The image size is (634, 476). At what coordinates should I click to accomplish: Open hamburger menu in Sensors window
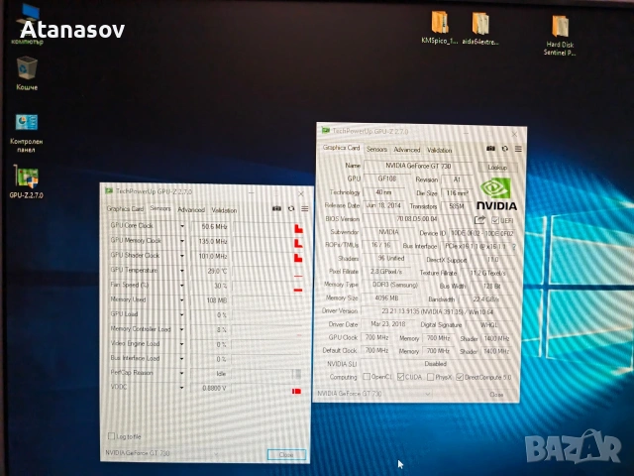click(305, 209)
